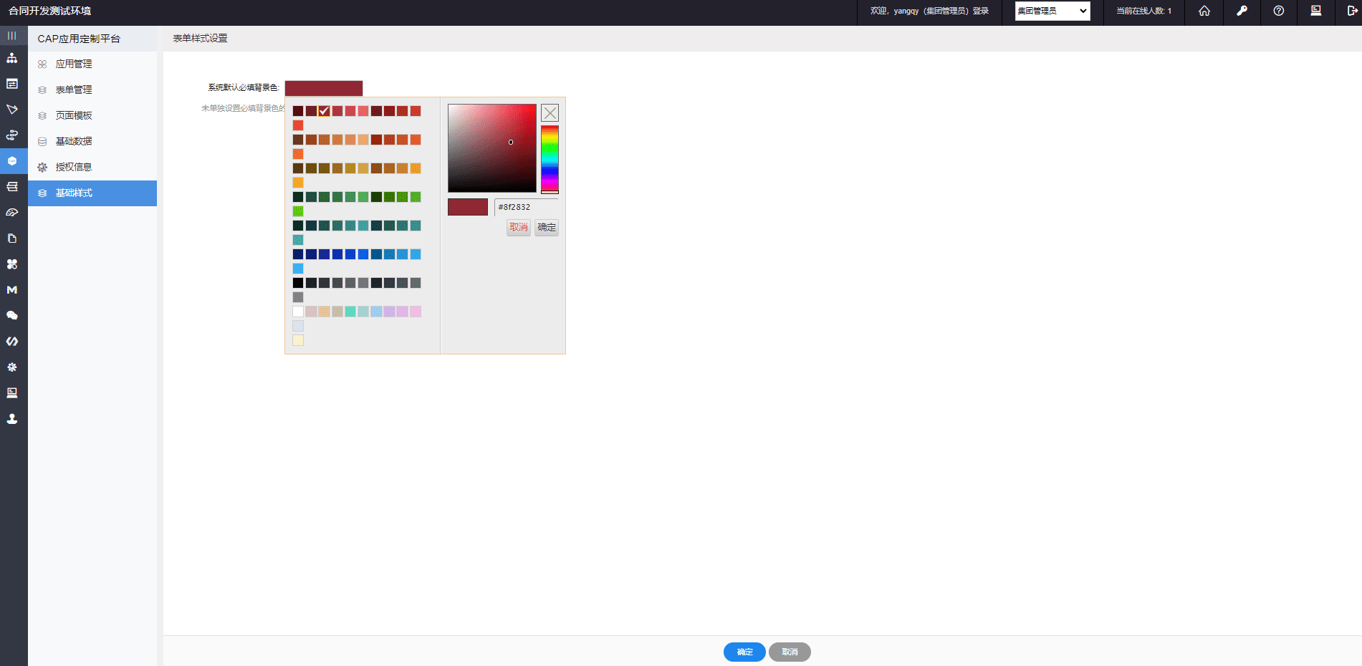Click the monitor icon in left sidebar
This screenshot has width=1362, height=666.
[12, 393]
